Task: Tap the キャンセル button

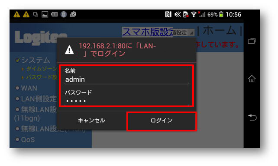Action: click(91, 121)
